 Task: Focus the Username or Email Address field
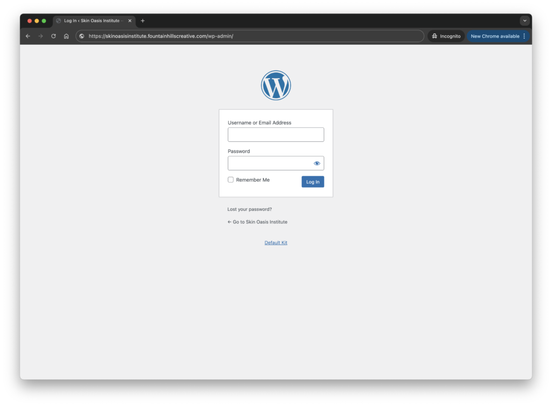275,135
